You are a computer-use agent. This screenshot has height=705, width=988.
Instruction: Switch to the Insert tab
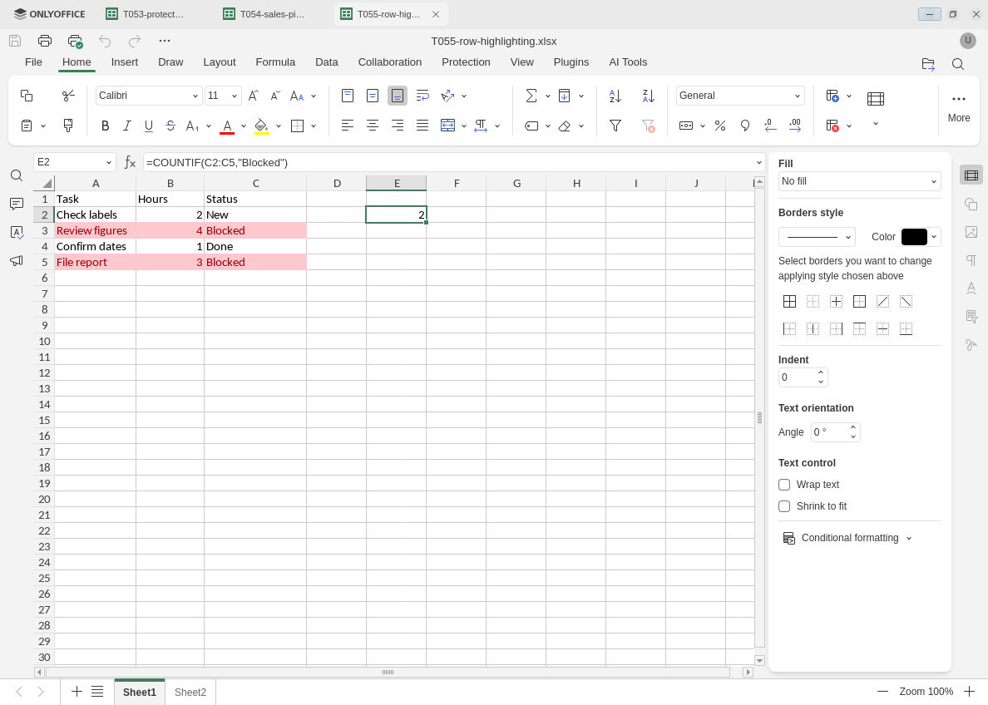click(125, 62)
